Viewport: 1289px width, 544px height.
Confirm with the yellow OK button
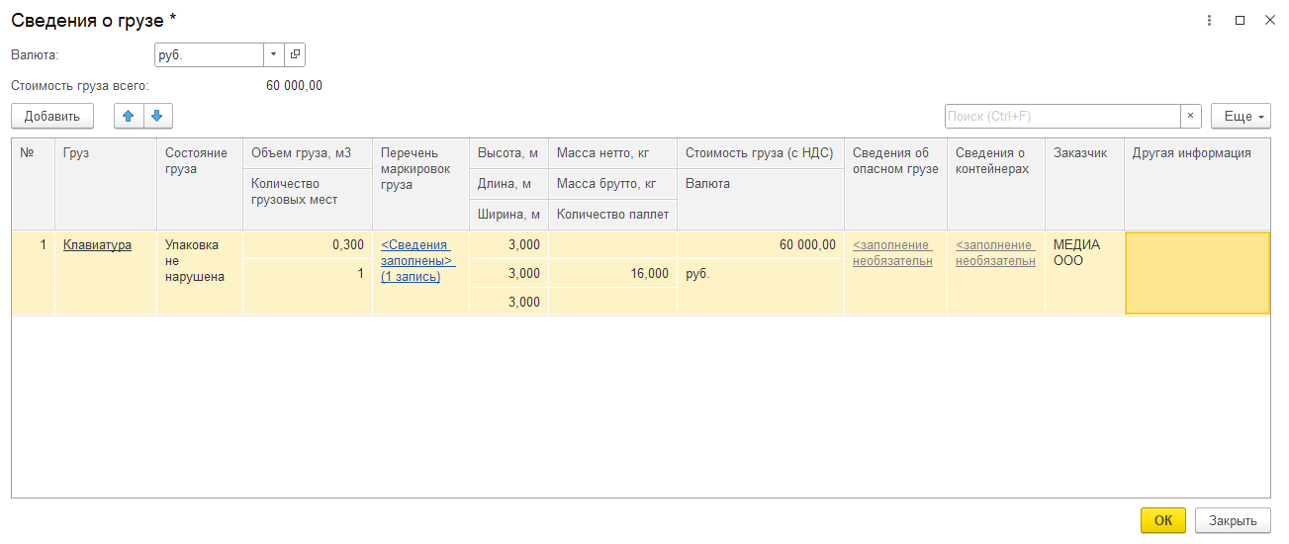[1163, 520]
